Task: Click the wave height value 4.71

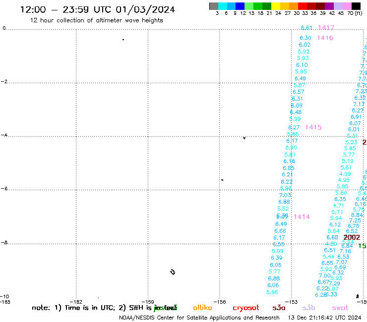Action: (338, 206)
